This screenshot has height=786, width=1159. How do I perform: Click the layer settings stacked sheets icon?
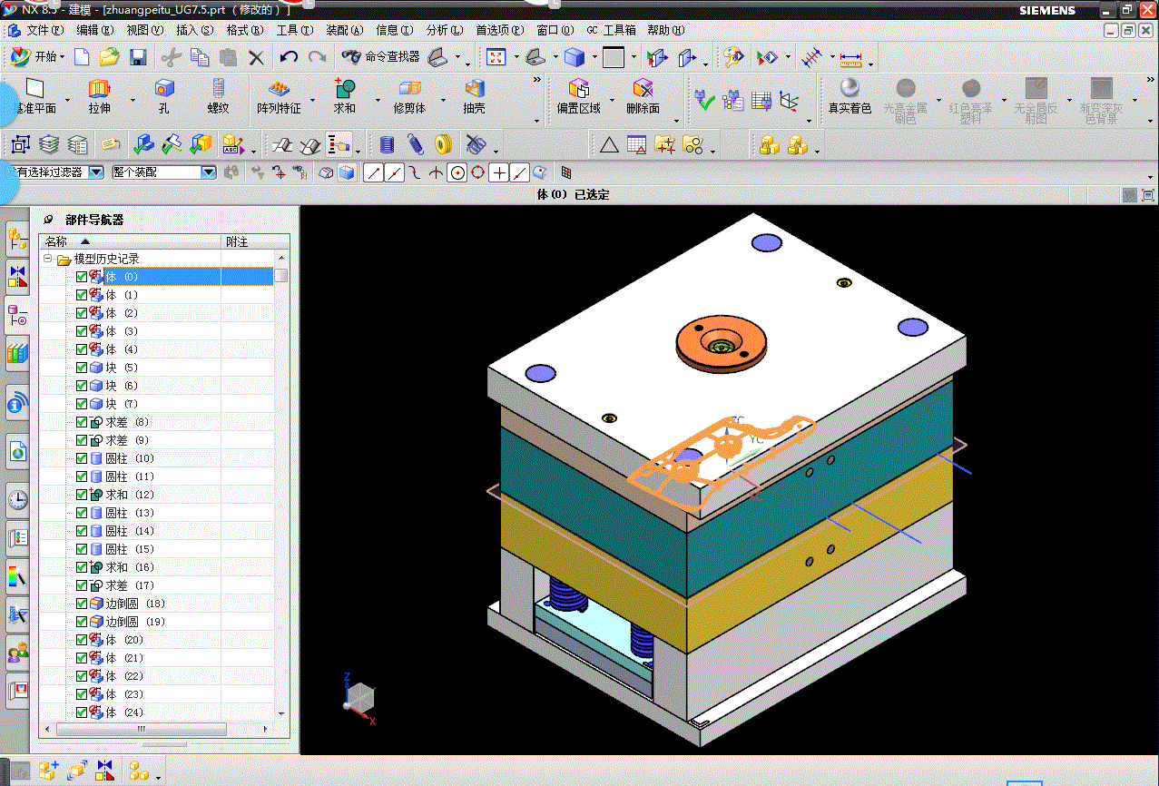pyautogui.click(x=49, y=144)
